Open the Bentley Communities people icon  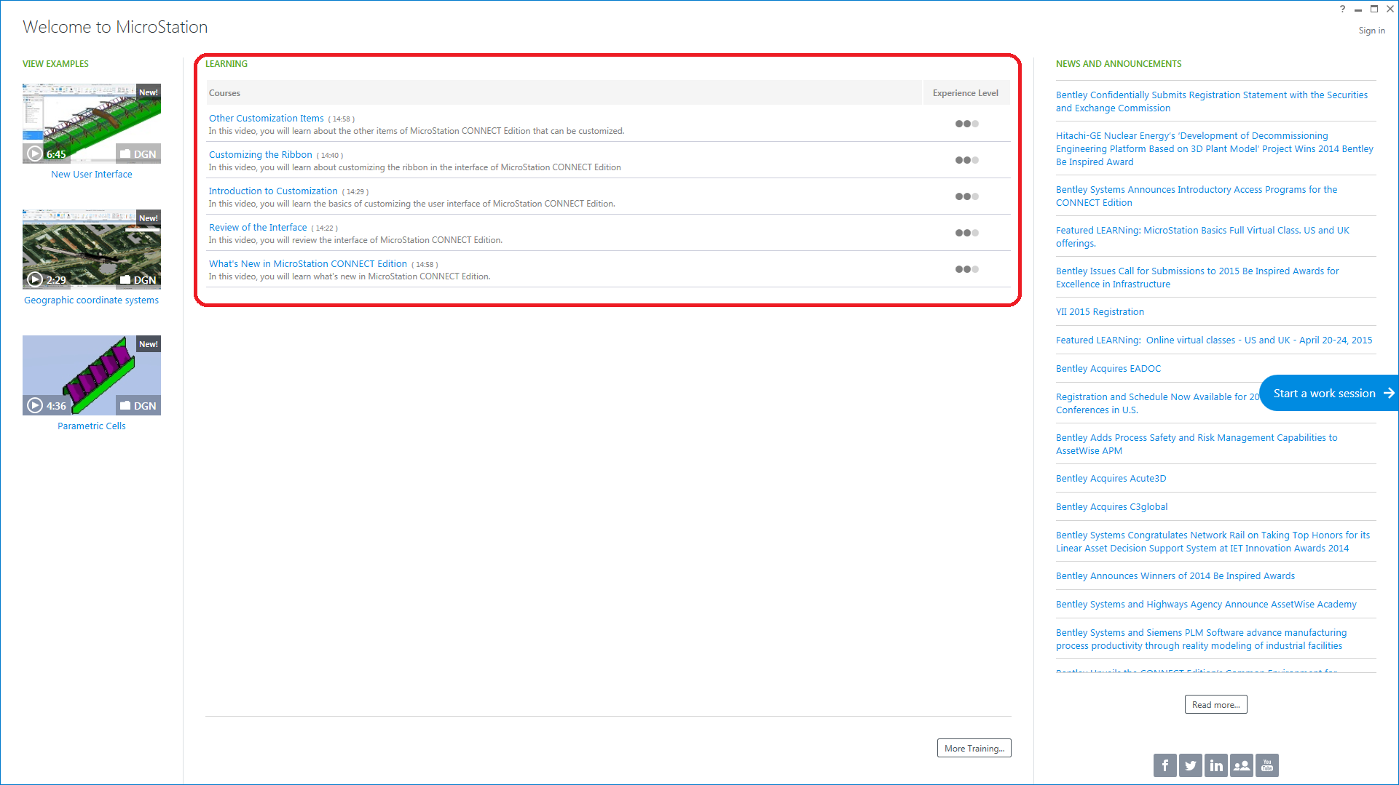click(1241, 765)
